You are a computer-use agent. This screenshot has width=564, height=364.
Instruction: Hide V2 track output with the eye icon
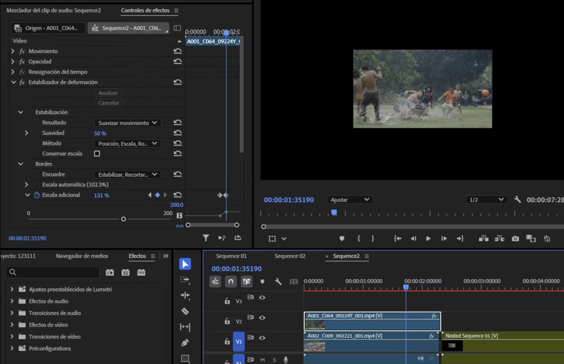coord(262,318)
